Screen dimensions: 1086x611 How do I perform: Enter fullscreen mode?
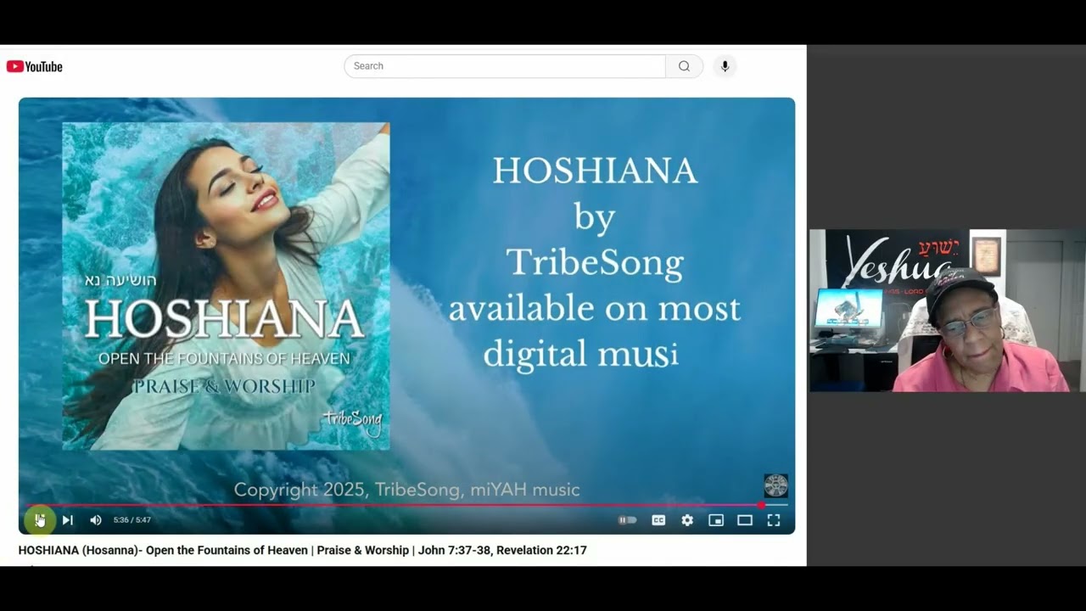tap(774, 520)
